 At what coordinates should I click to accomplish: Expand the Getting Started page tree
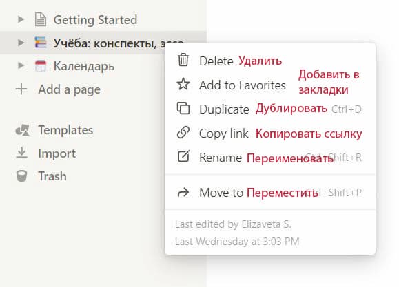[21, 19]
